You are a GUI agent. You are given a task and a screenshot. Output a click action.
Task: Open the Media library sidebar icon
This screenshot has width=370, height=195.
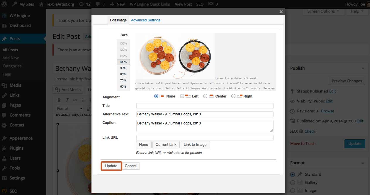click(x=4, y=85)
